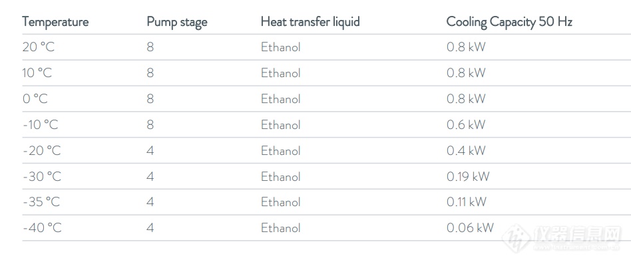Click the 10 °C temperature cell
The height and width of the screenshot is (262, 631).
click(x=37, y=72)
